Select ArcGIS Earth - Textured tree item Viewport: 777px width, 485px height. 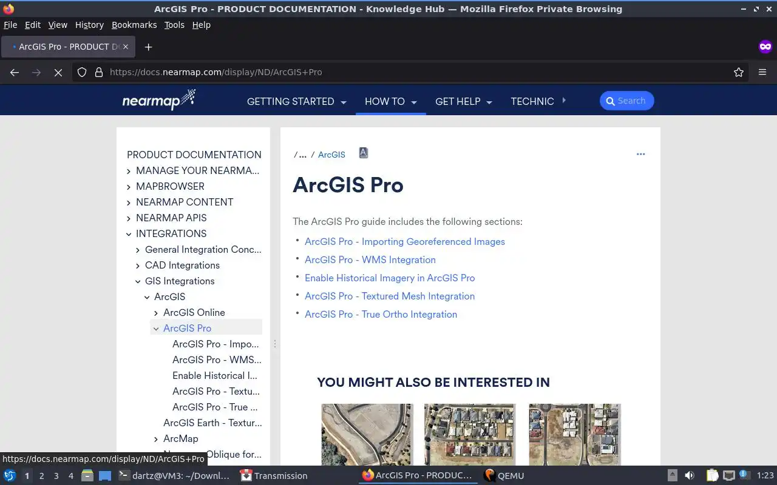[x=212, y=423]
